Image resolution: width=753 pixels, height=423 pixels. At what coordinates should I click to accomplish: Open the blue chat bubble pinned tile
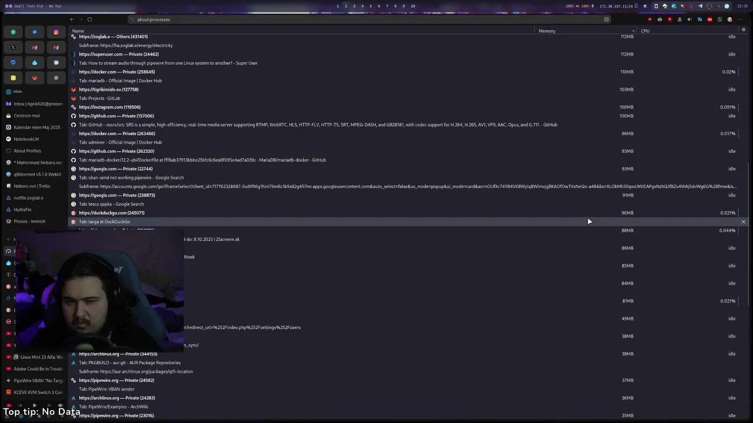point(13,62)
